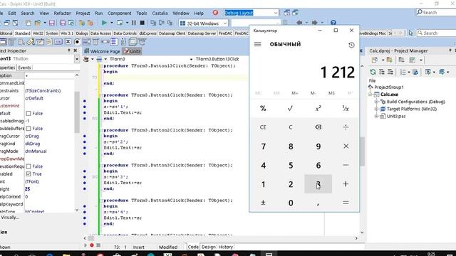
Task: Expand the Build Configurations (Debug) node
Action: (x=376, y=102)
